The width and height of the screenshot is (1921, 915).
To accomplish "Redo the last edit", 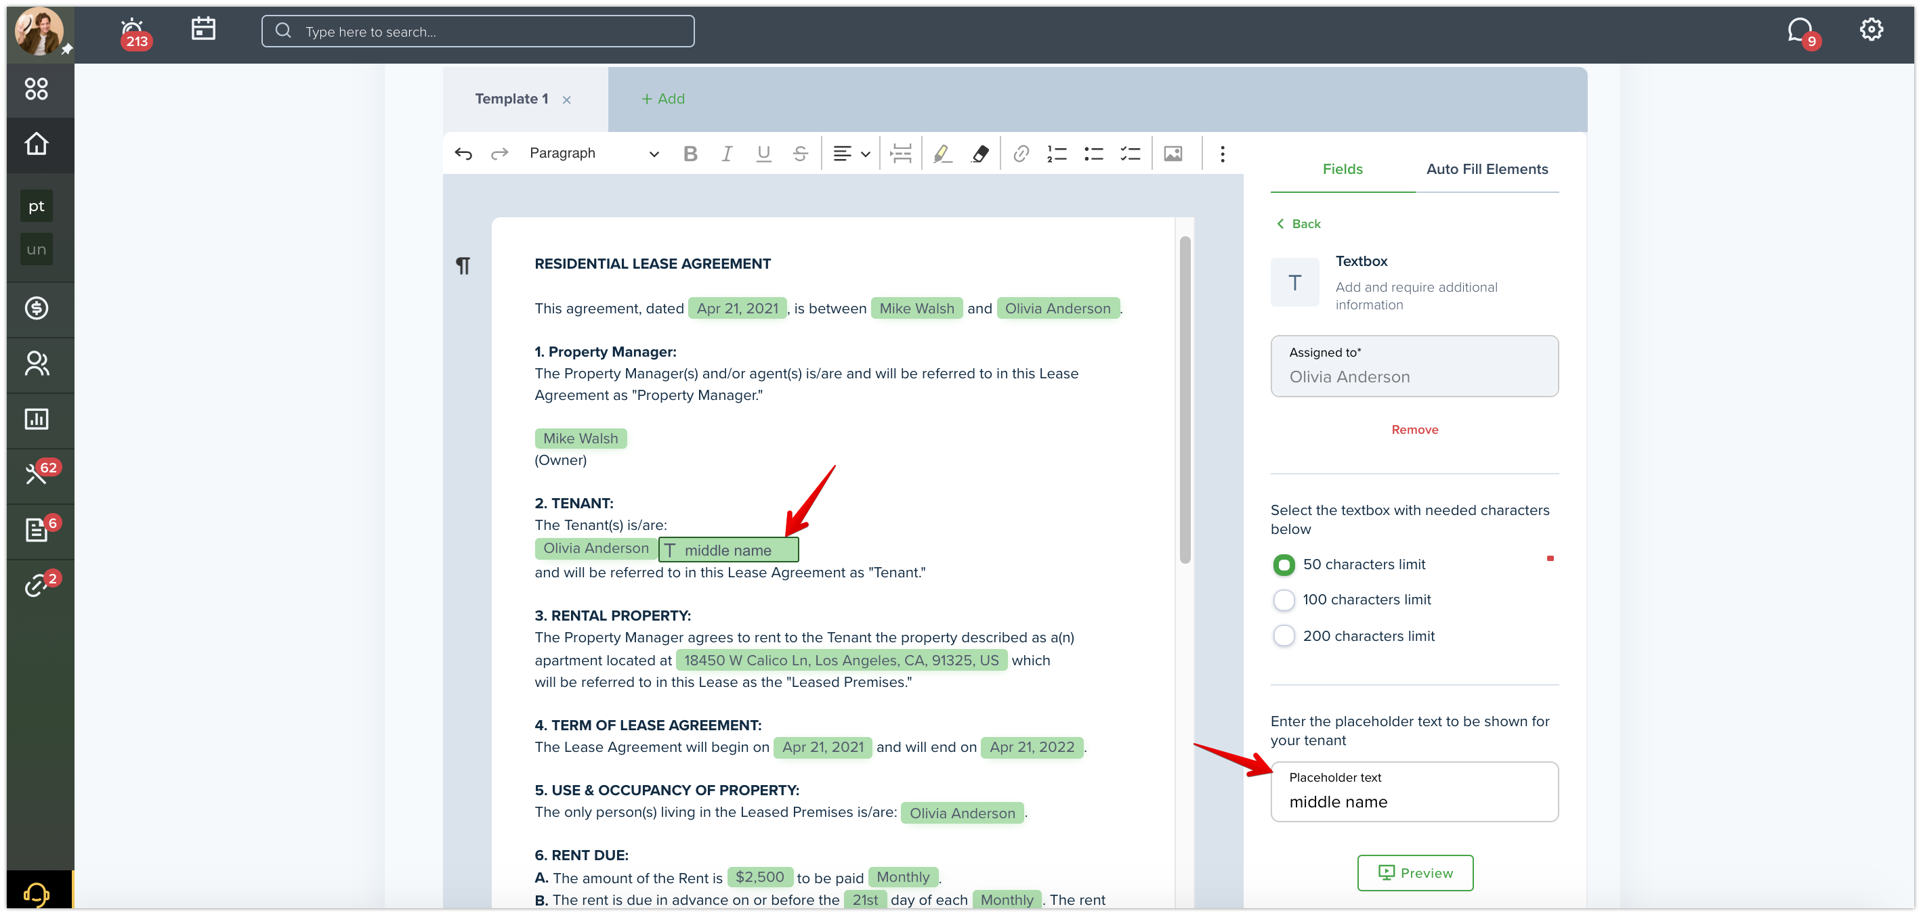I will pyautogui.click(x=500, y=154).
